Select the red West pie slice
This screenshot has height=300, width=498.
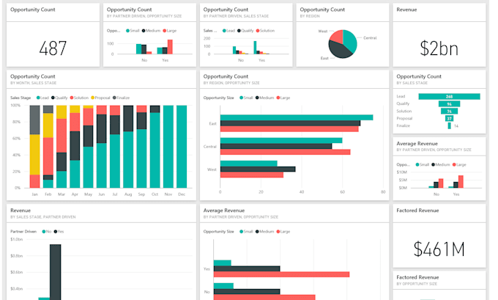[337, 36]
